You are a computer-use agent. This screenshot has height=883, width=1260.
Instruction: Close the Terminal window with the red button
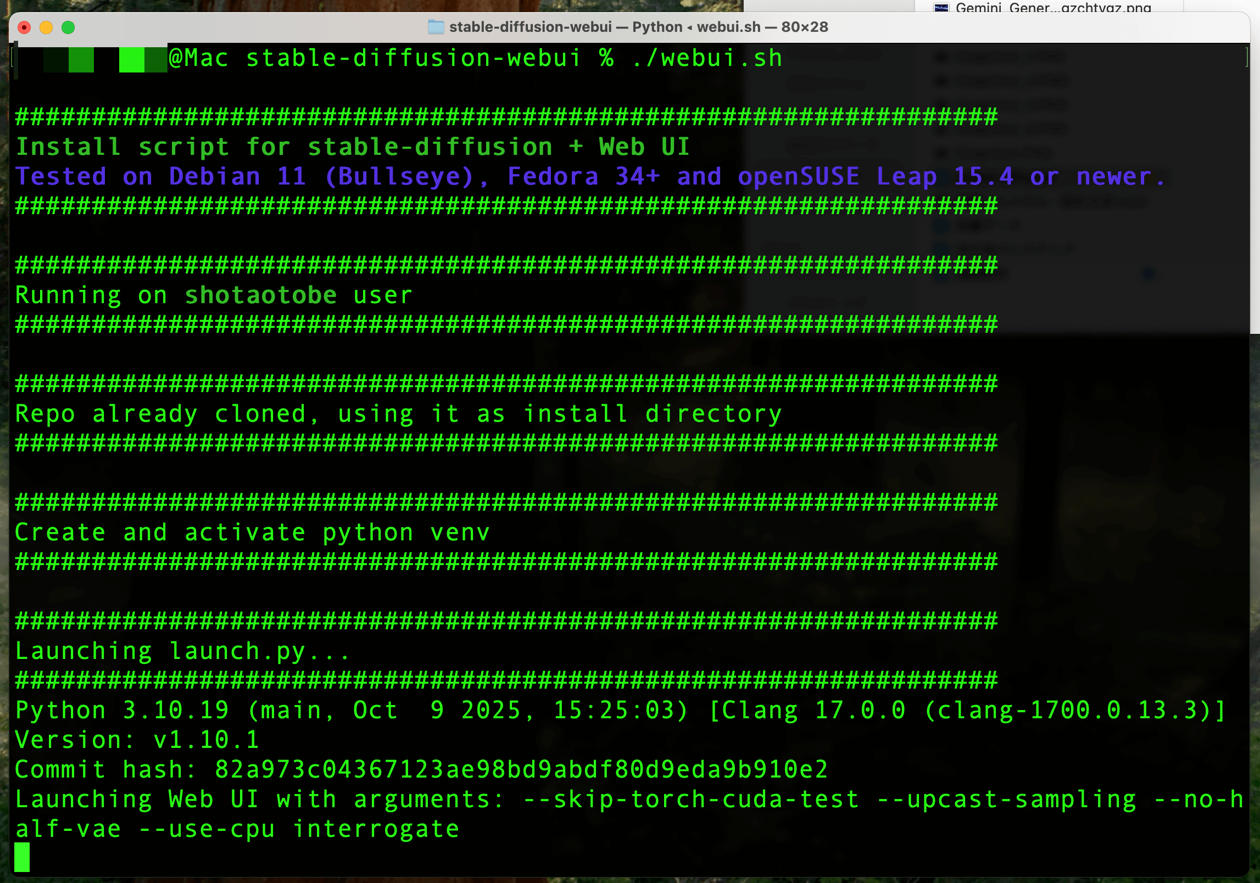click(x=24, y=27)
